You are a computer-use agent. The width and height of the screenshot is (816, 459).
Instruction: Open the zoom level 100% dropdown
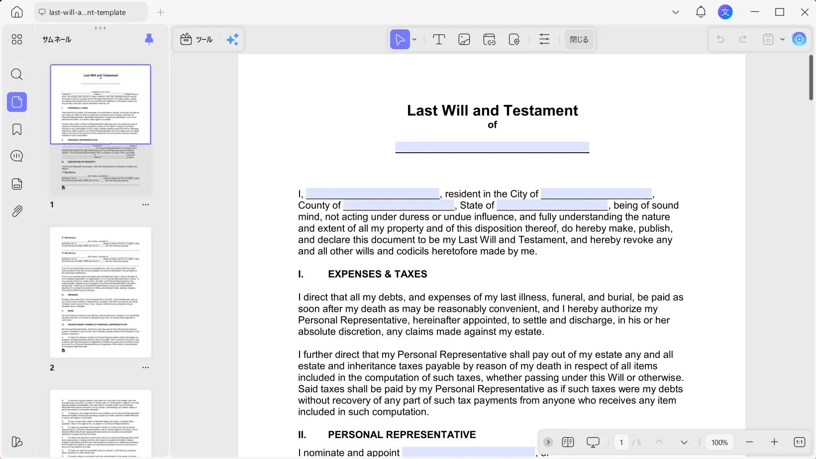pyautogui.click(x=719, y=443)
